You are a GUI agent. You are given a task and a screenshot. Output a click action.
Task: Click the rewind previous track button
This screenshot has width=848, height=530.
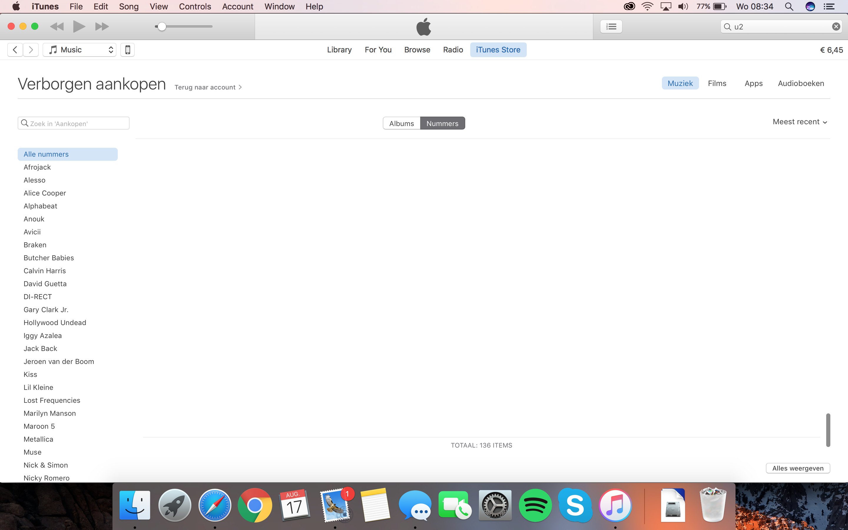(57, 26)
